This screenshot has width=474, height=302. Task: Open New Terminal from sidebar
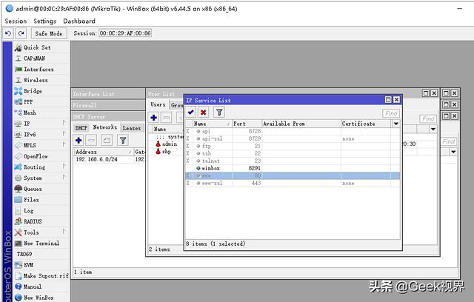[41, 243]
